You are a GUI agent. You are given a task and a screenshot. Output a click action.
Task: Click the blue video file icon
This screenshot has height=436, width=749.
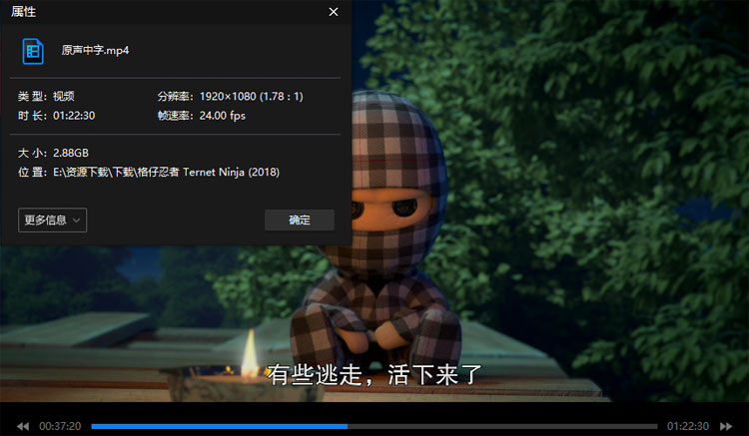34,50
